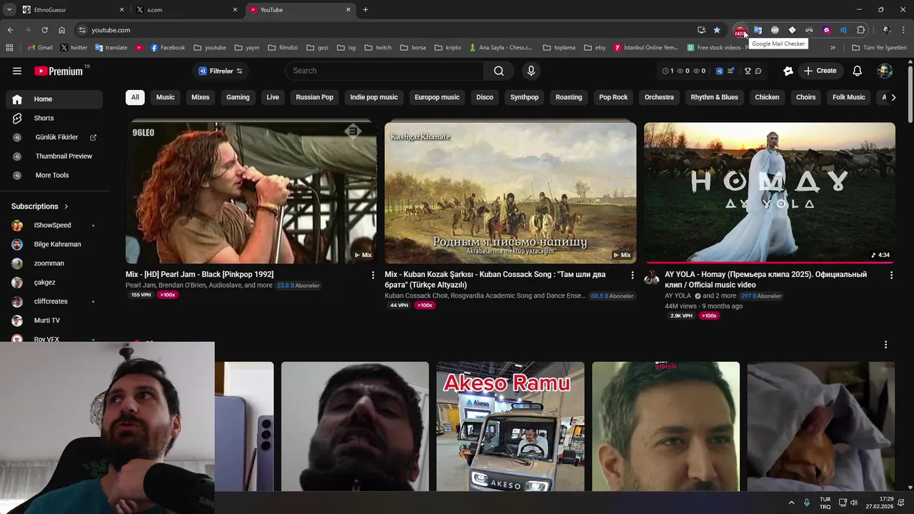Click the trophy icon in the header
914x514 pixels.
tap(748, 71)
